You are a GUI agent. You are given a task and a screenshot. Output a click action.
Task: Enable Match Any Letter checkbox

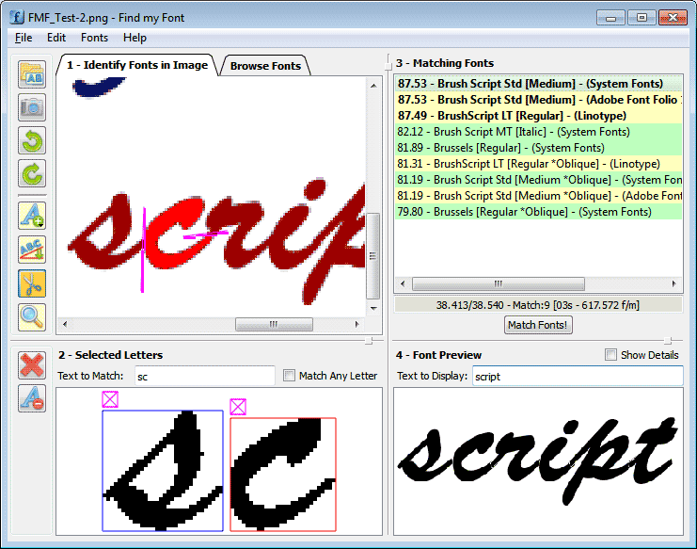click(289, 376)
